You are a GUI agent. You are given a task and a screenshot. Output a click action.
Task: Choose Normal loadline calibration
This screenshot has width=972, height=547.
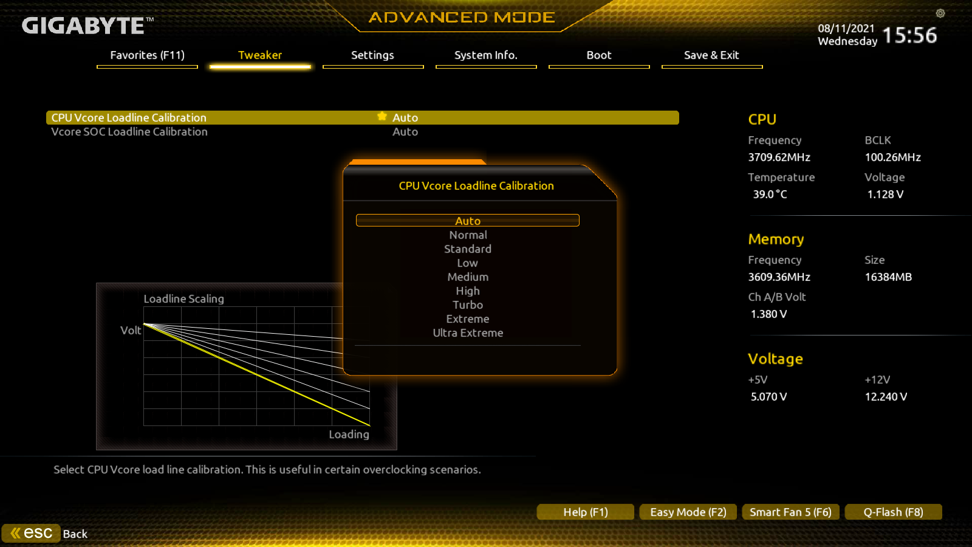click(468, 235)
